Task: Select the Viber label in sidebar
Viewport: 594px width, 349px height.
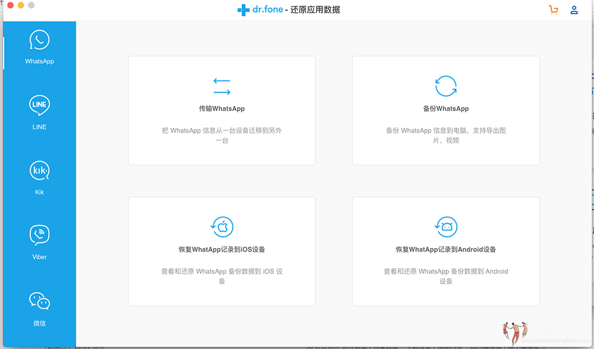Action: click(x=39, y=257)
